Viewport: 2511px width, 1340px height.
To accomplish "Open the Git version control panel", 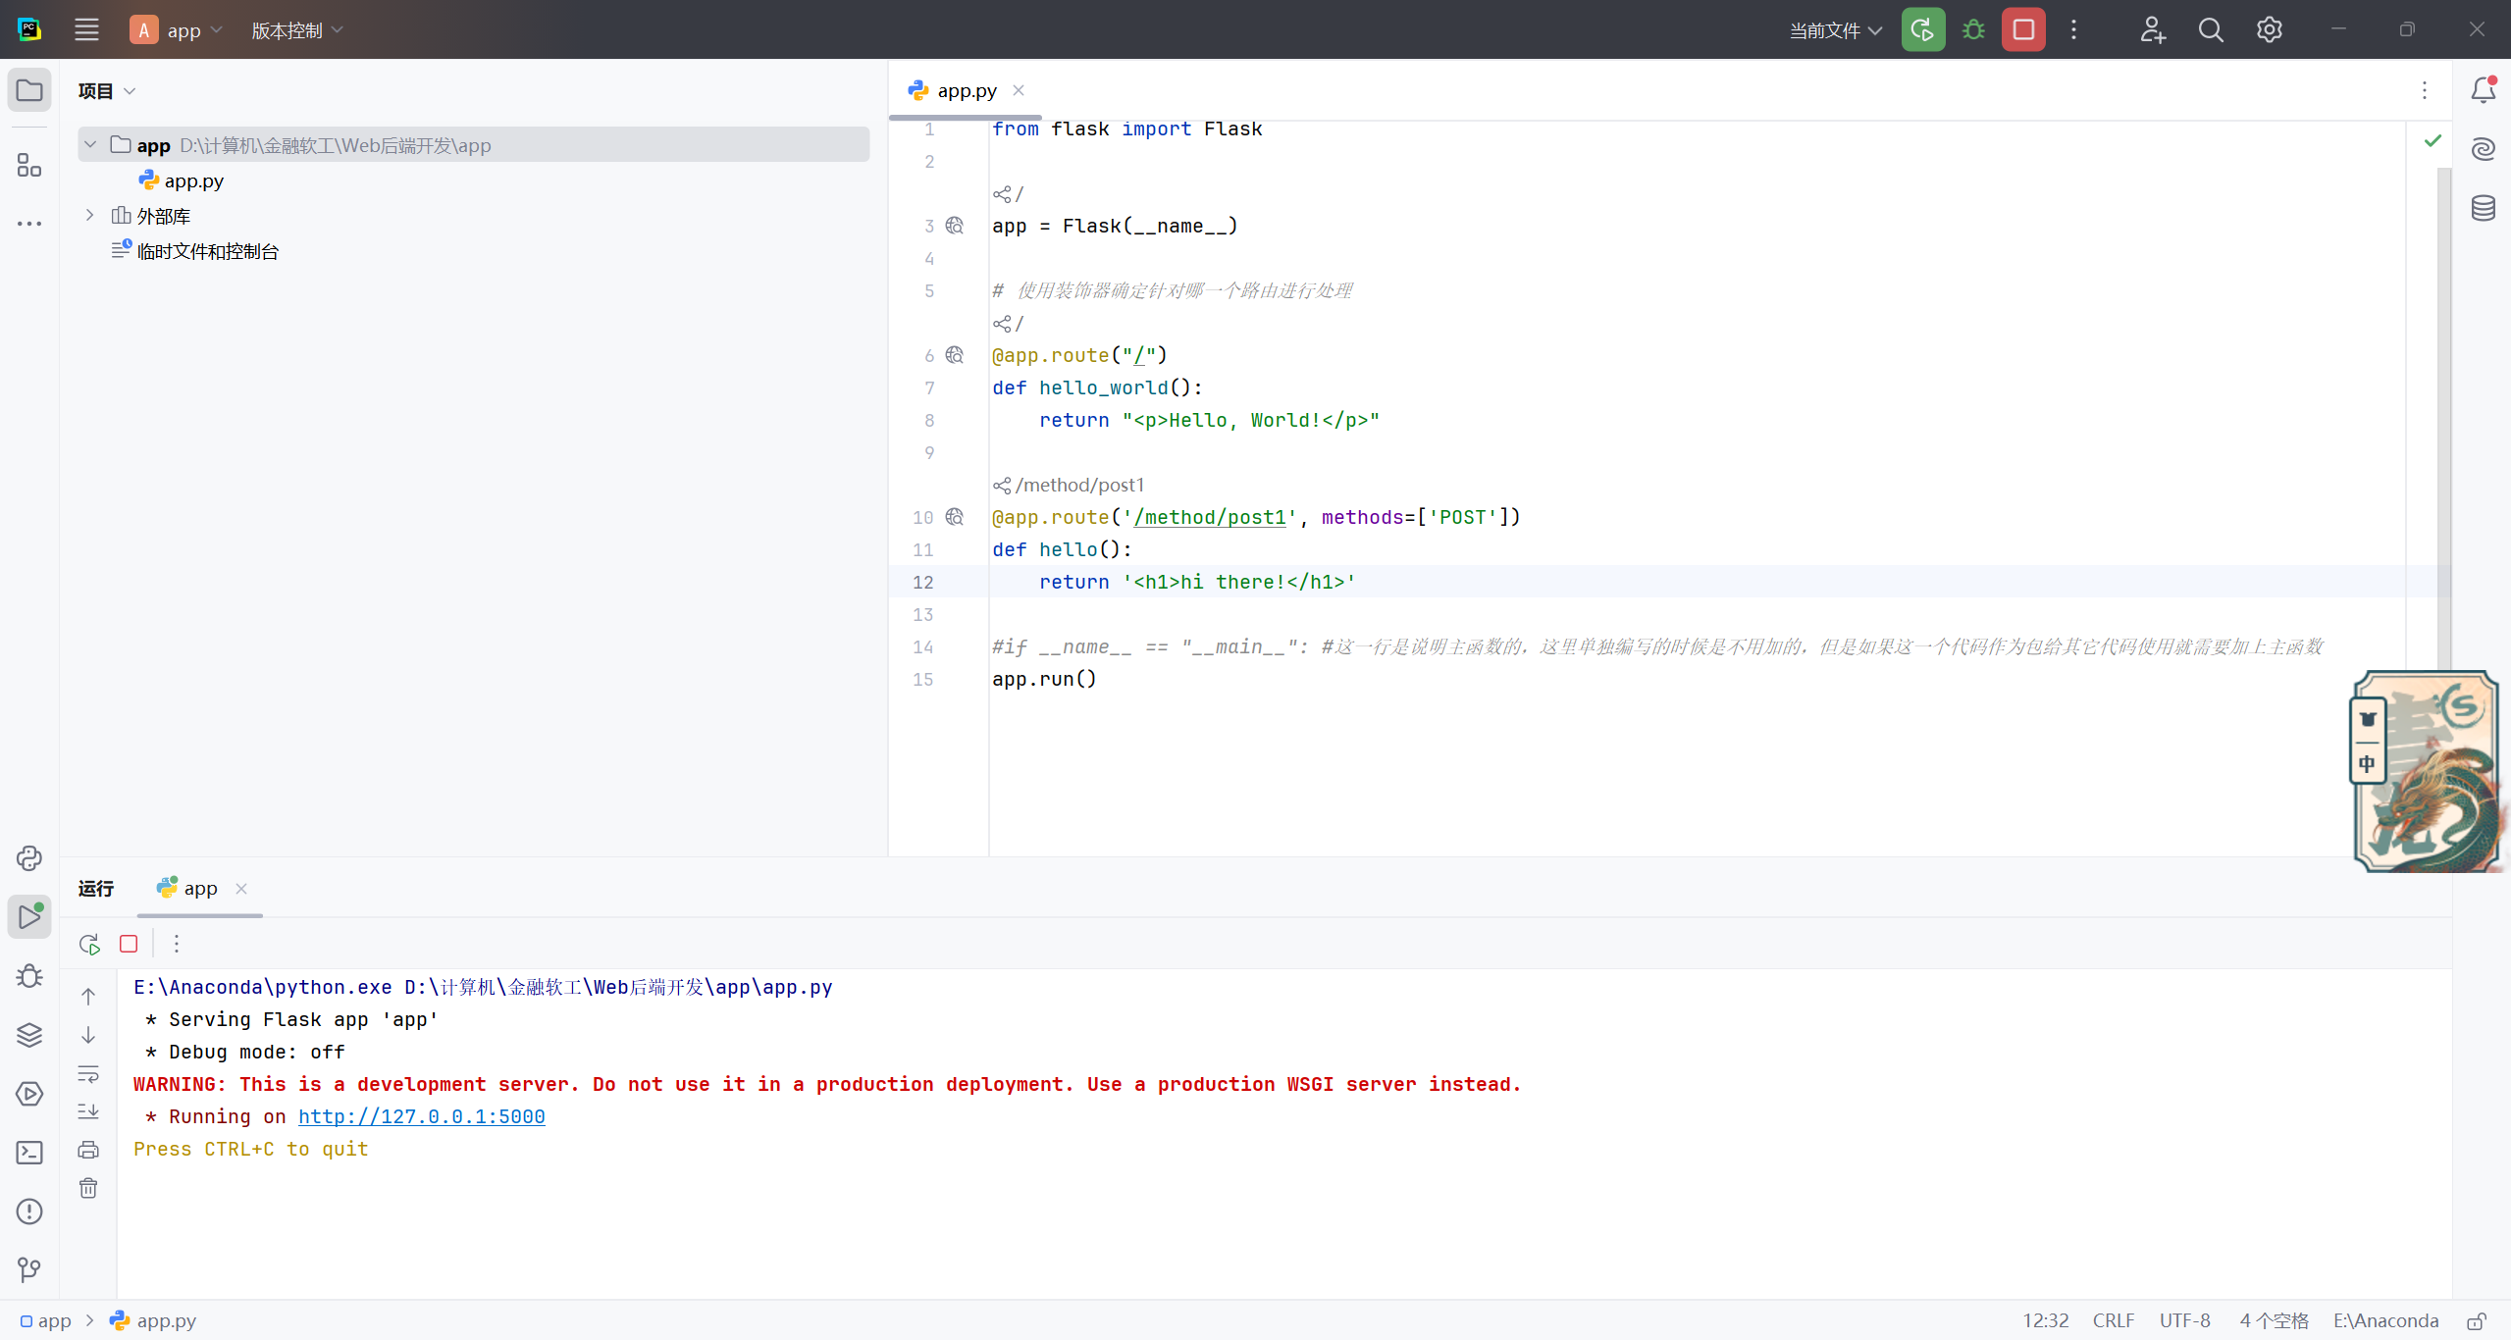I will click(x=29, y=1270).
